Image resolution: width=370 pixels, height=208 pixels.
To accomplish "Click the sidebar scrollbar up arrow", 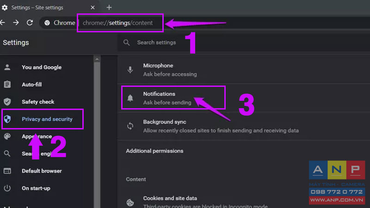I will pyautogui.click(x=97, y=59).
